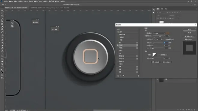Open the Edit menu

point(10,1)
